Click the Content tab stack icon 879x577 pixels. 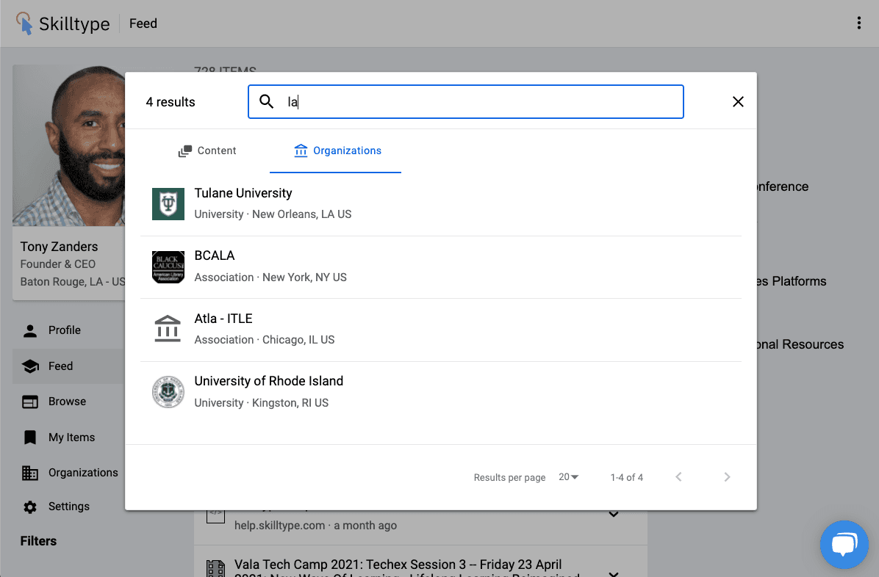[185, 151]
